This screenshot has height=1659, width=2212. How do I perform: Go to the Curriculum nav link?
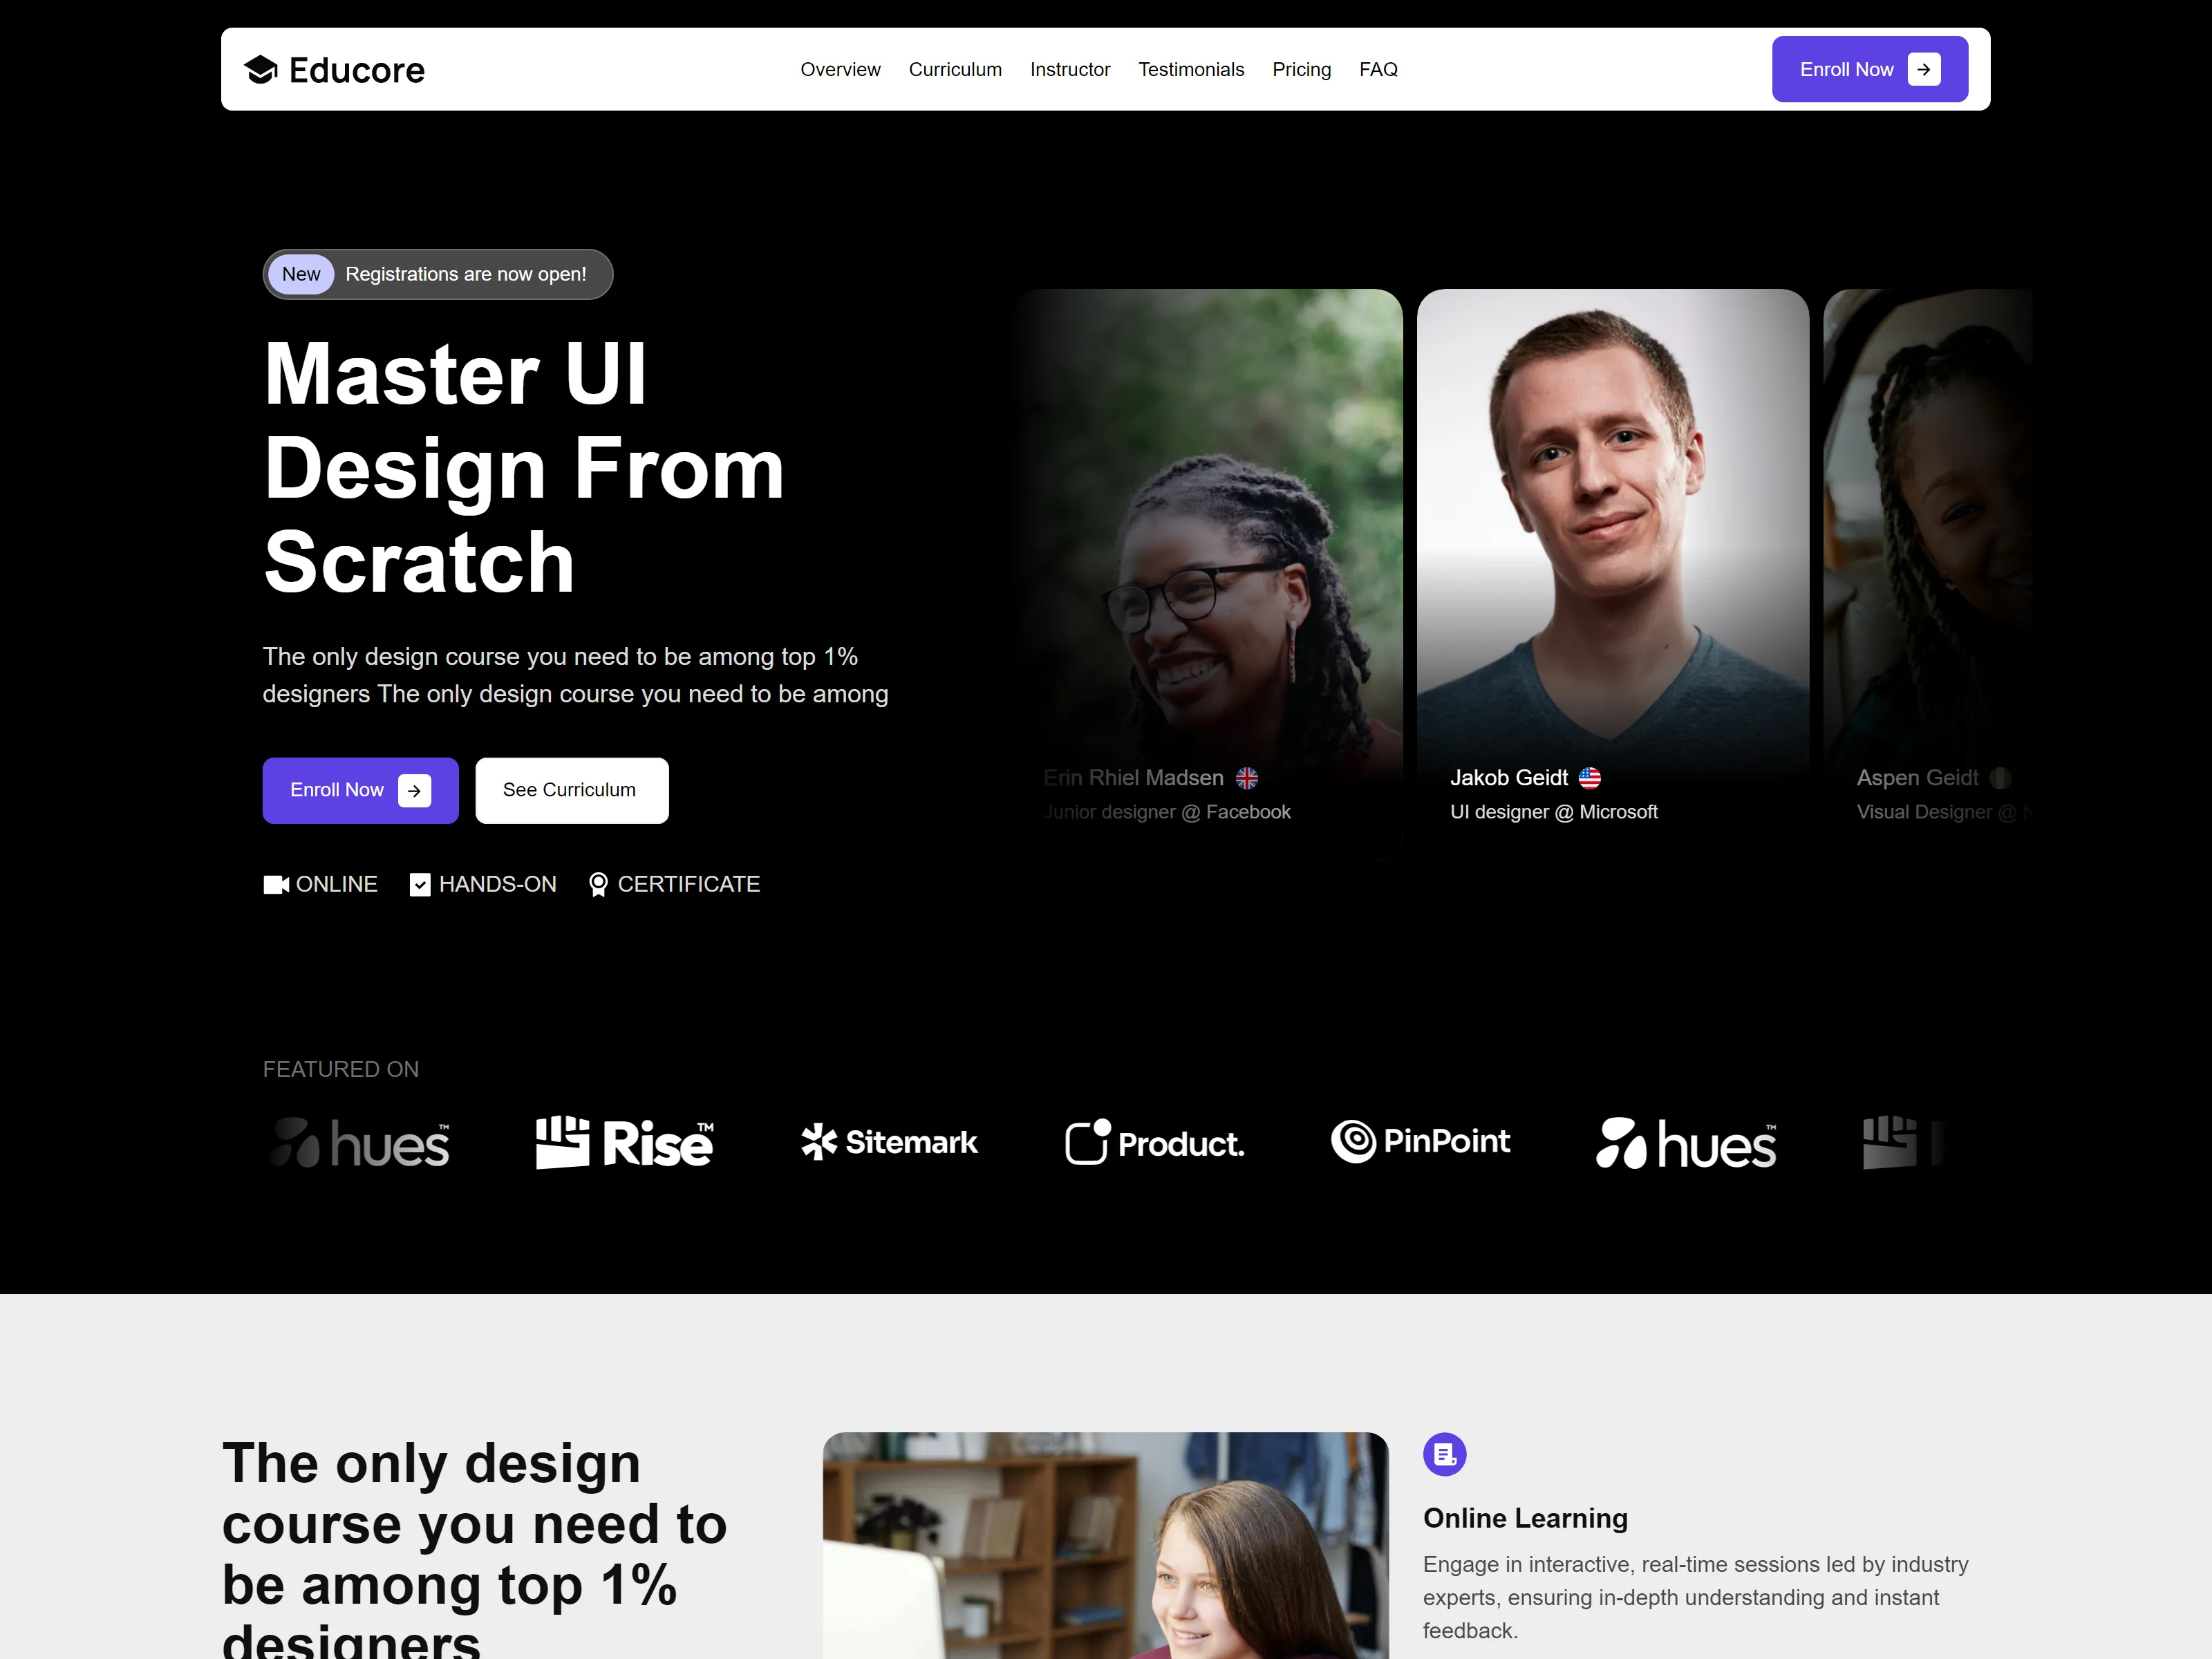[x=955, y=70]
